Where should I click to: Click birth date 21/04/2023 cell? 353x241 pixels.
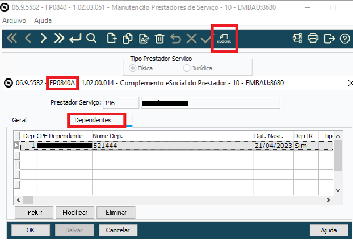click(274, 146)
